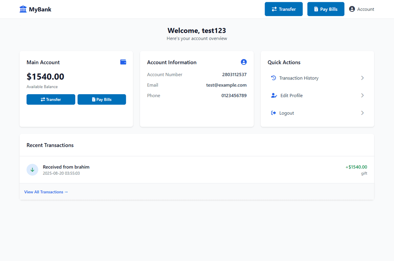
Task: Expand Transaction History via its chevron arrow
Action: pos(362,78)
